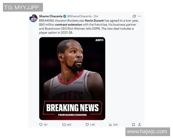This screenshot has width=173, height=139.
Task: Click the share upload arrow icon
Action: point(140,125)
